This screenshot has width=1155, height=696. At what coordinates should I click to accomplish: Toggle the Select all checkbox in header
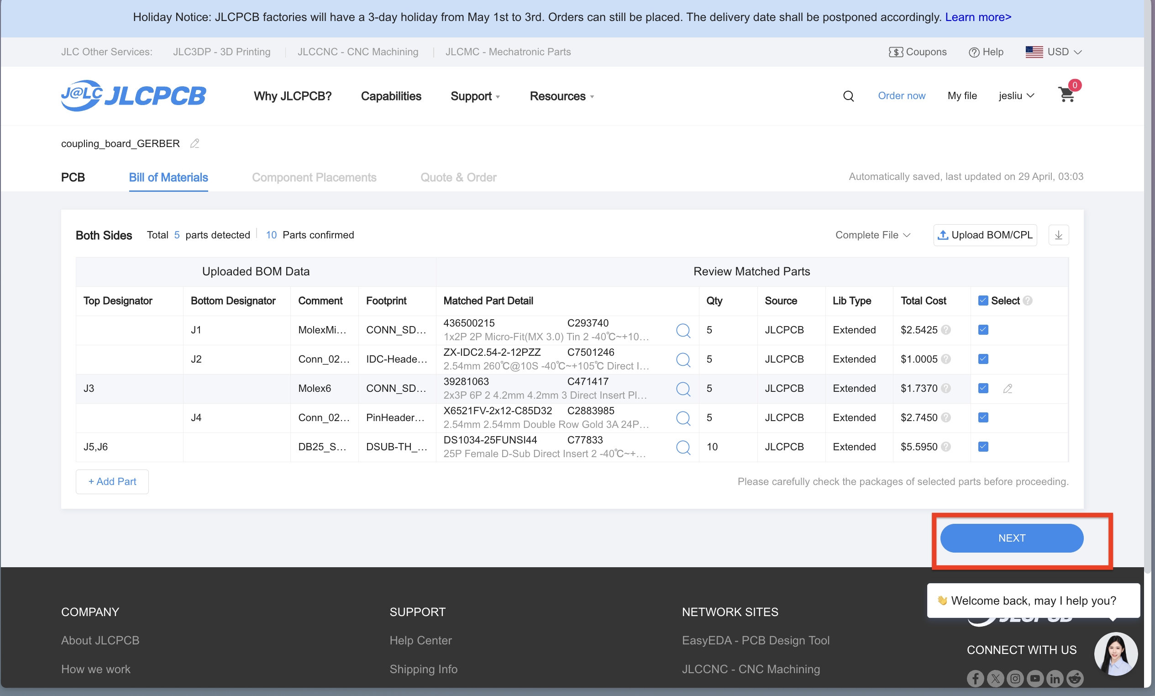(983, 301)
